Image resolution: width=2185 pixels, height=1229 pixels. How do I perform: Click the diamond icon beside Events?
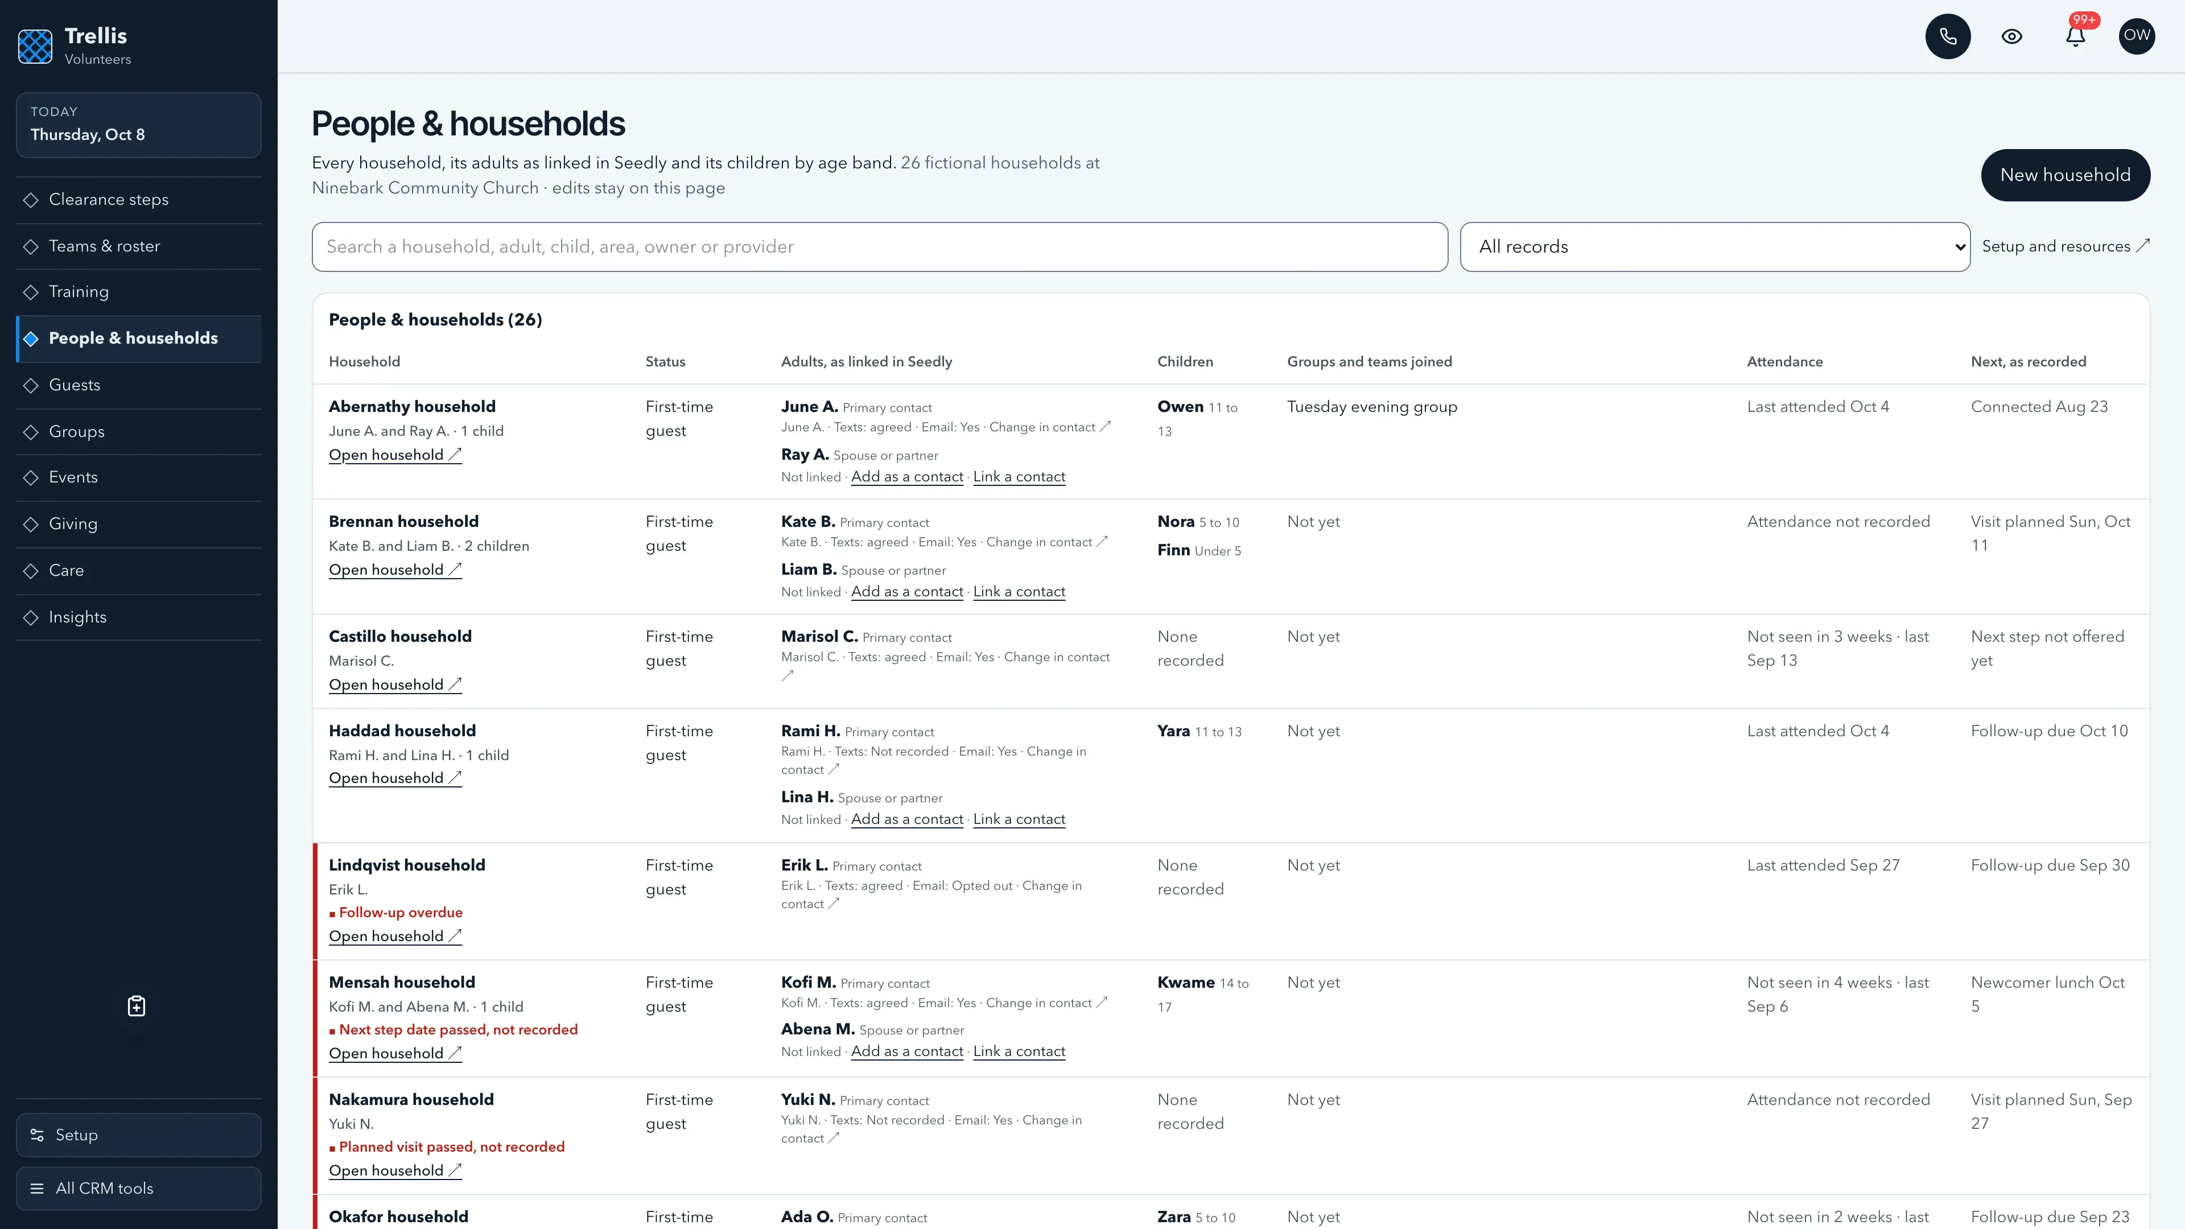point(31,479)
